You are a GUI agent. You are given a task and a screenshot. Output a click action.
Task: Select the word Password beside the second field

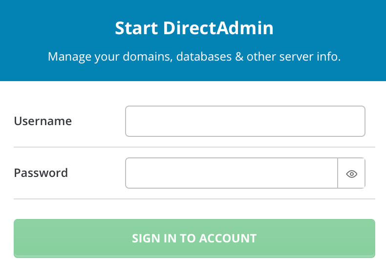tap(41, 173)
